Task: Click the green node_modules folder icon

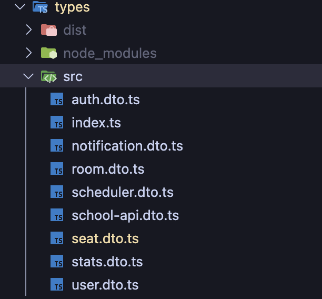Action: tap(49, 53)
